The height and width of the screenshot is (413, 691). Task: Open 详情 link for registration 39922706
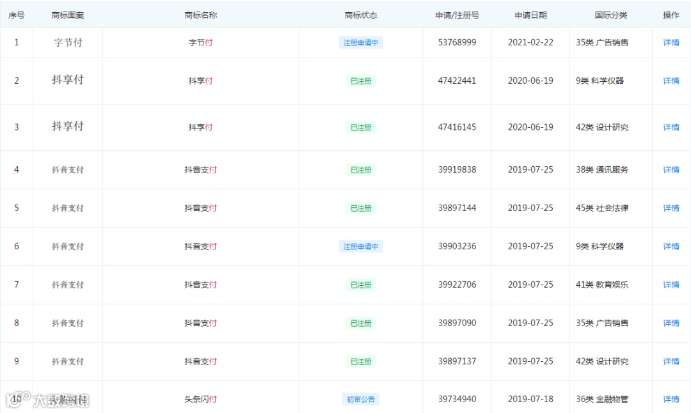point(671,285)
